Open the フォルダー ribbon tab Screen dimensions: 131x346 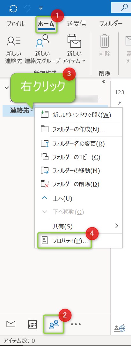click(x=111, y=23)
